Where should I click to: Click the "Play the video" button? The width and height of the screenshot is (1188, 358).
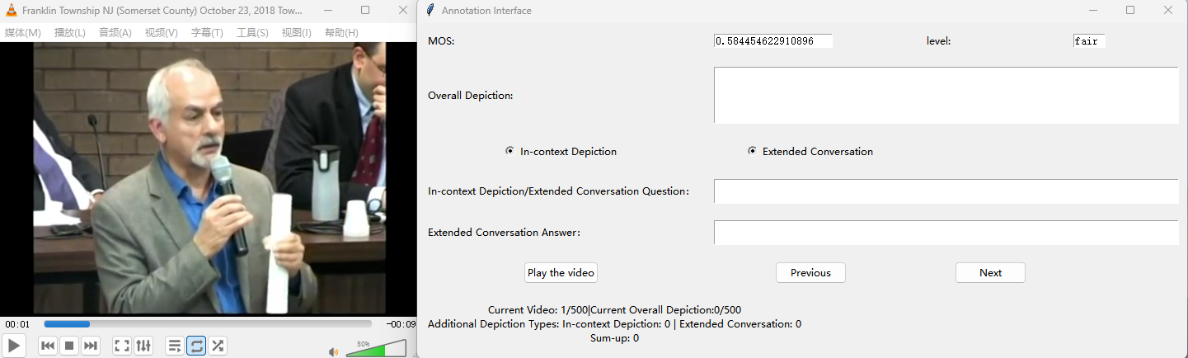pos(561,273)
